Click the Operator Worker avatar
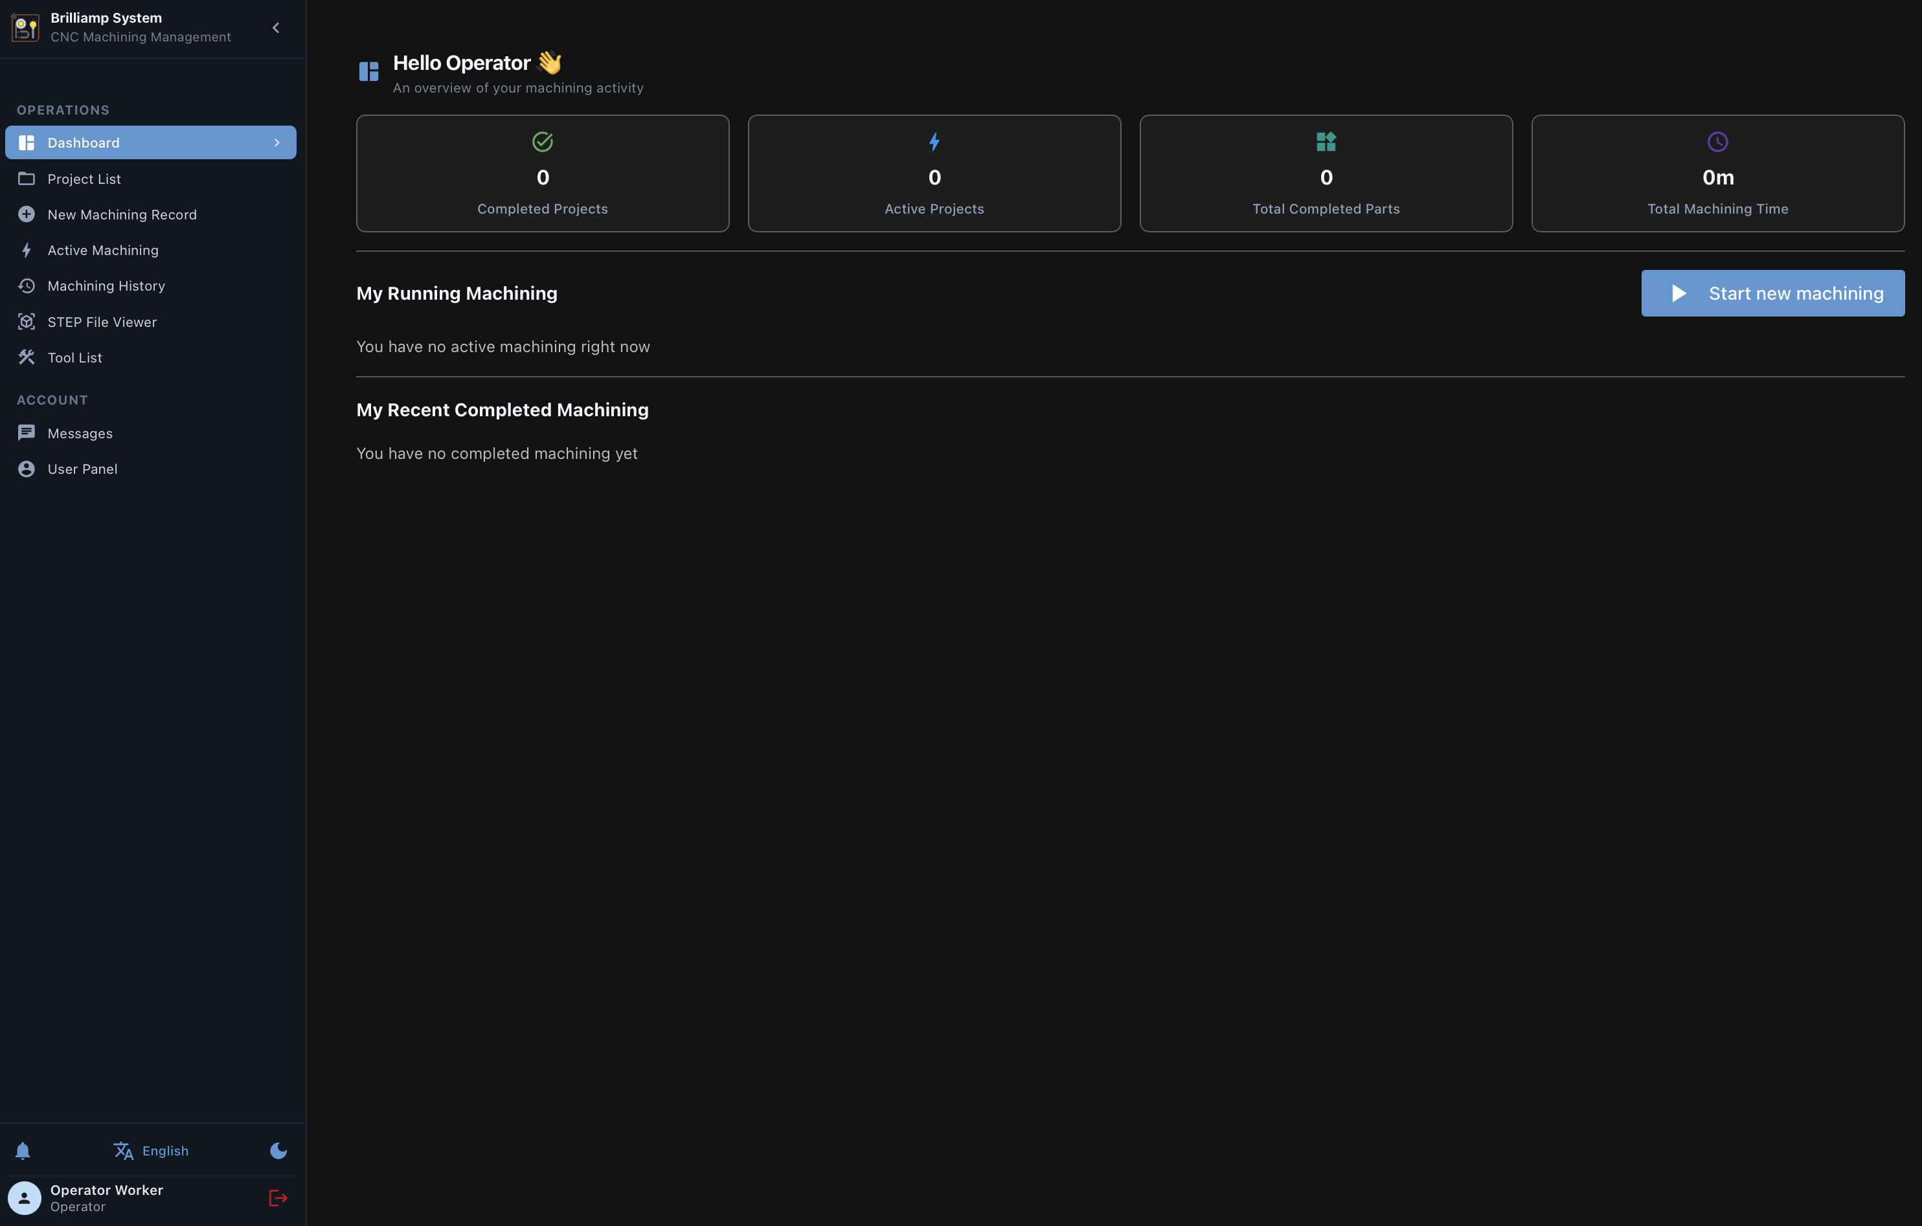 (x=25, y=1198)
